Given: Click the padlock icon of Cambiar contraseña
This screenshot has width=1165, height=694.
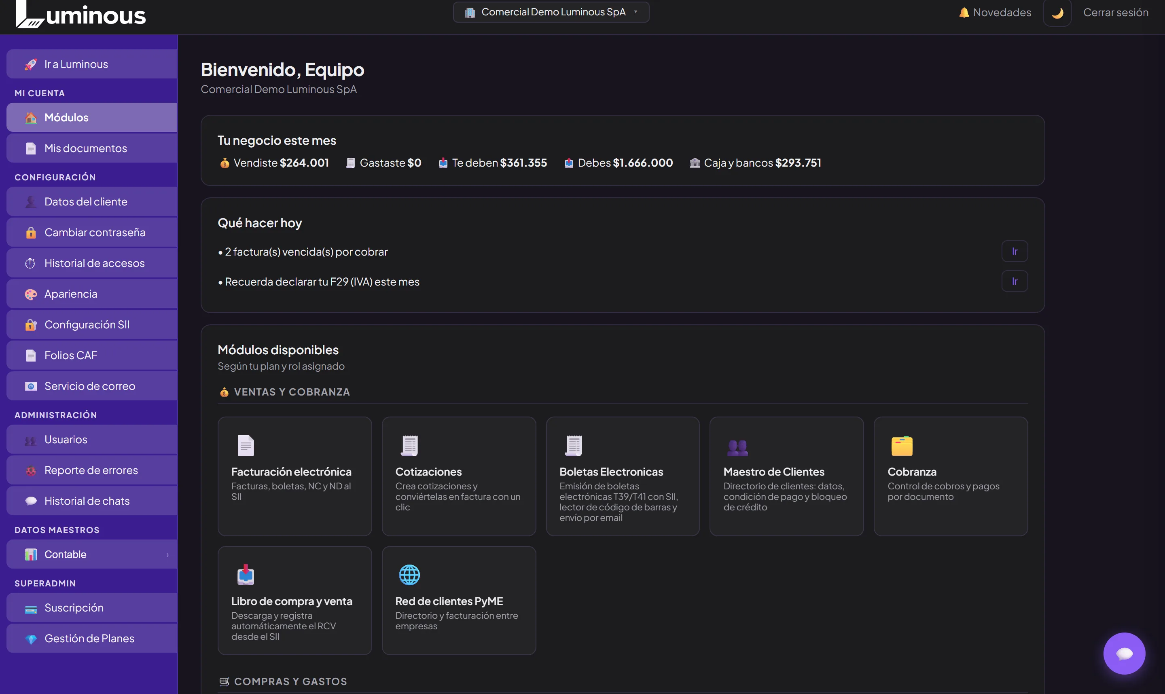Looking at the screenshot, I should [31, 233].
